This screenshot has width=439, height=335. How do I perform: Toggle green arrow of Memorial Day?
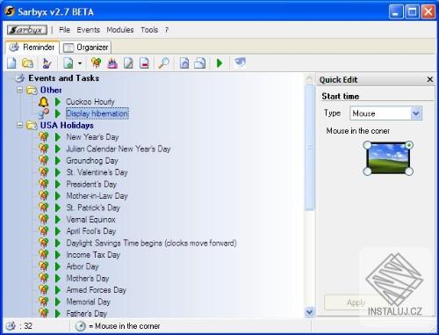pos(58,302)
